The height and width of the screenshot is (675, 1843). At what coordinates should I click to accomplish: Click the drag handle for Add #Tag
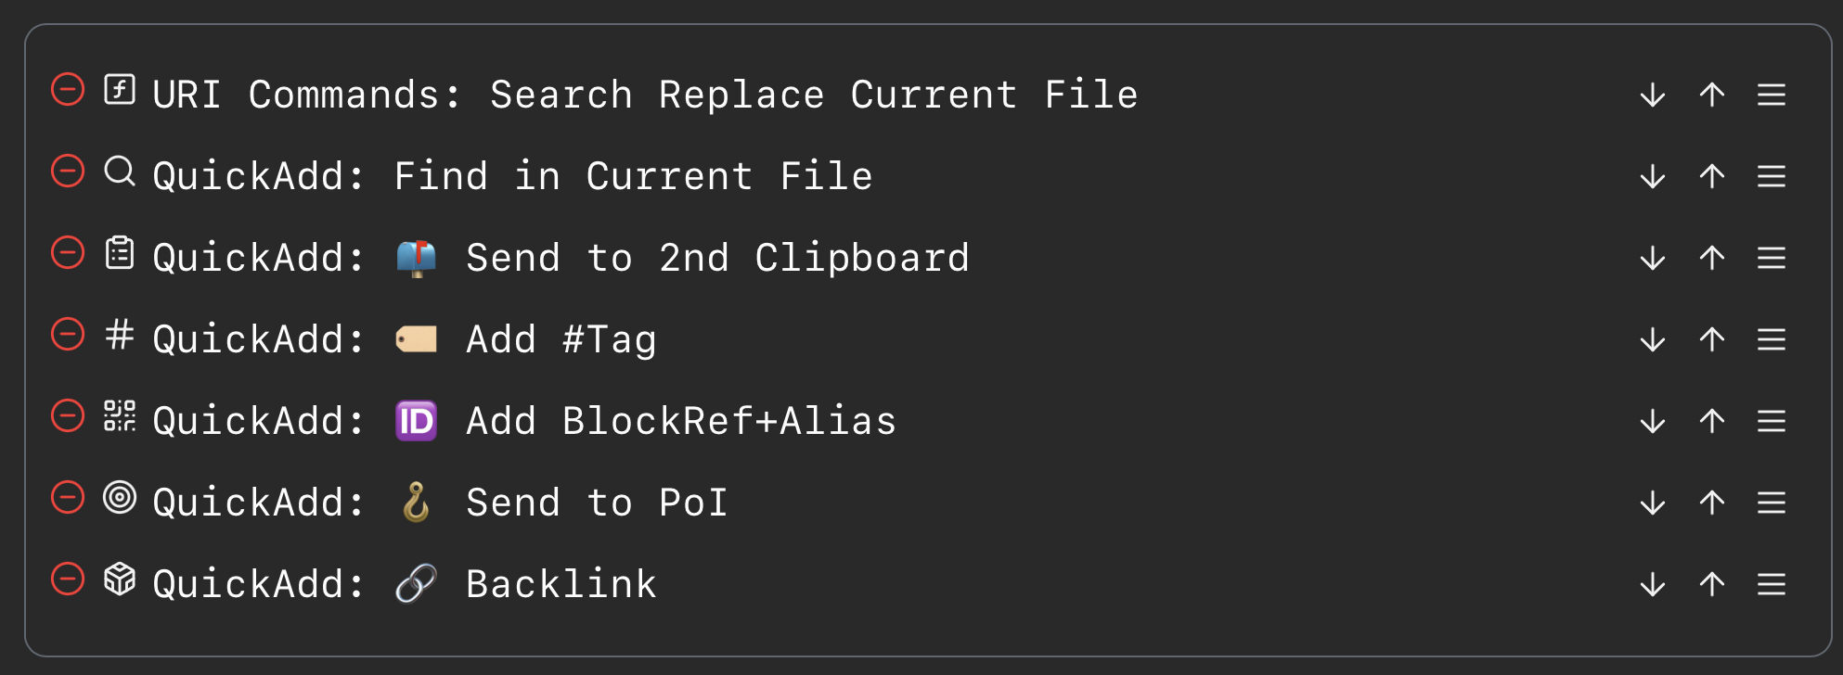[1772, 337]
